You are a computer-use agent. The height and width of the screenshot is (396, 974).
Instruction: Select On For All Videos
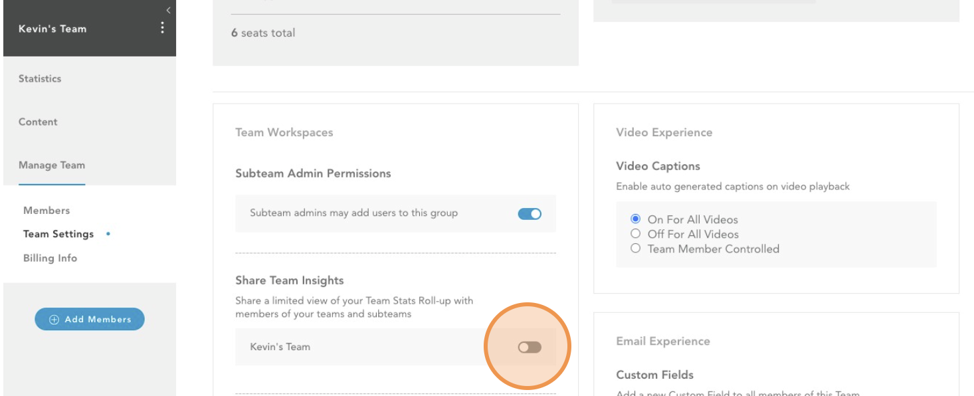[636, 219]
